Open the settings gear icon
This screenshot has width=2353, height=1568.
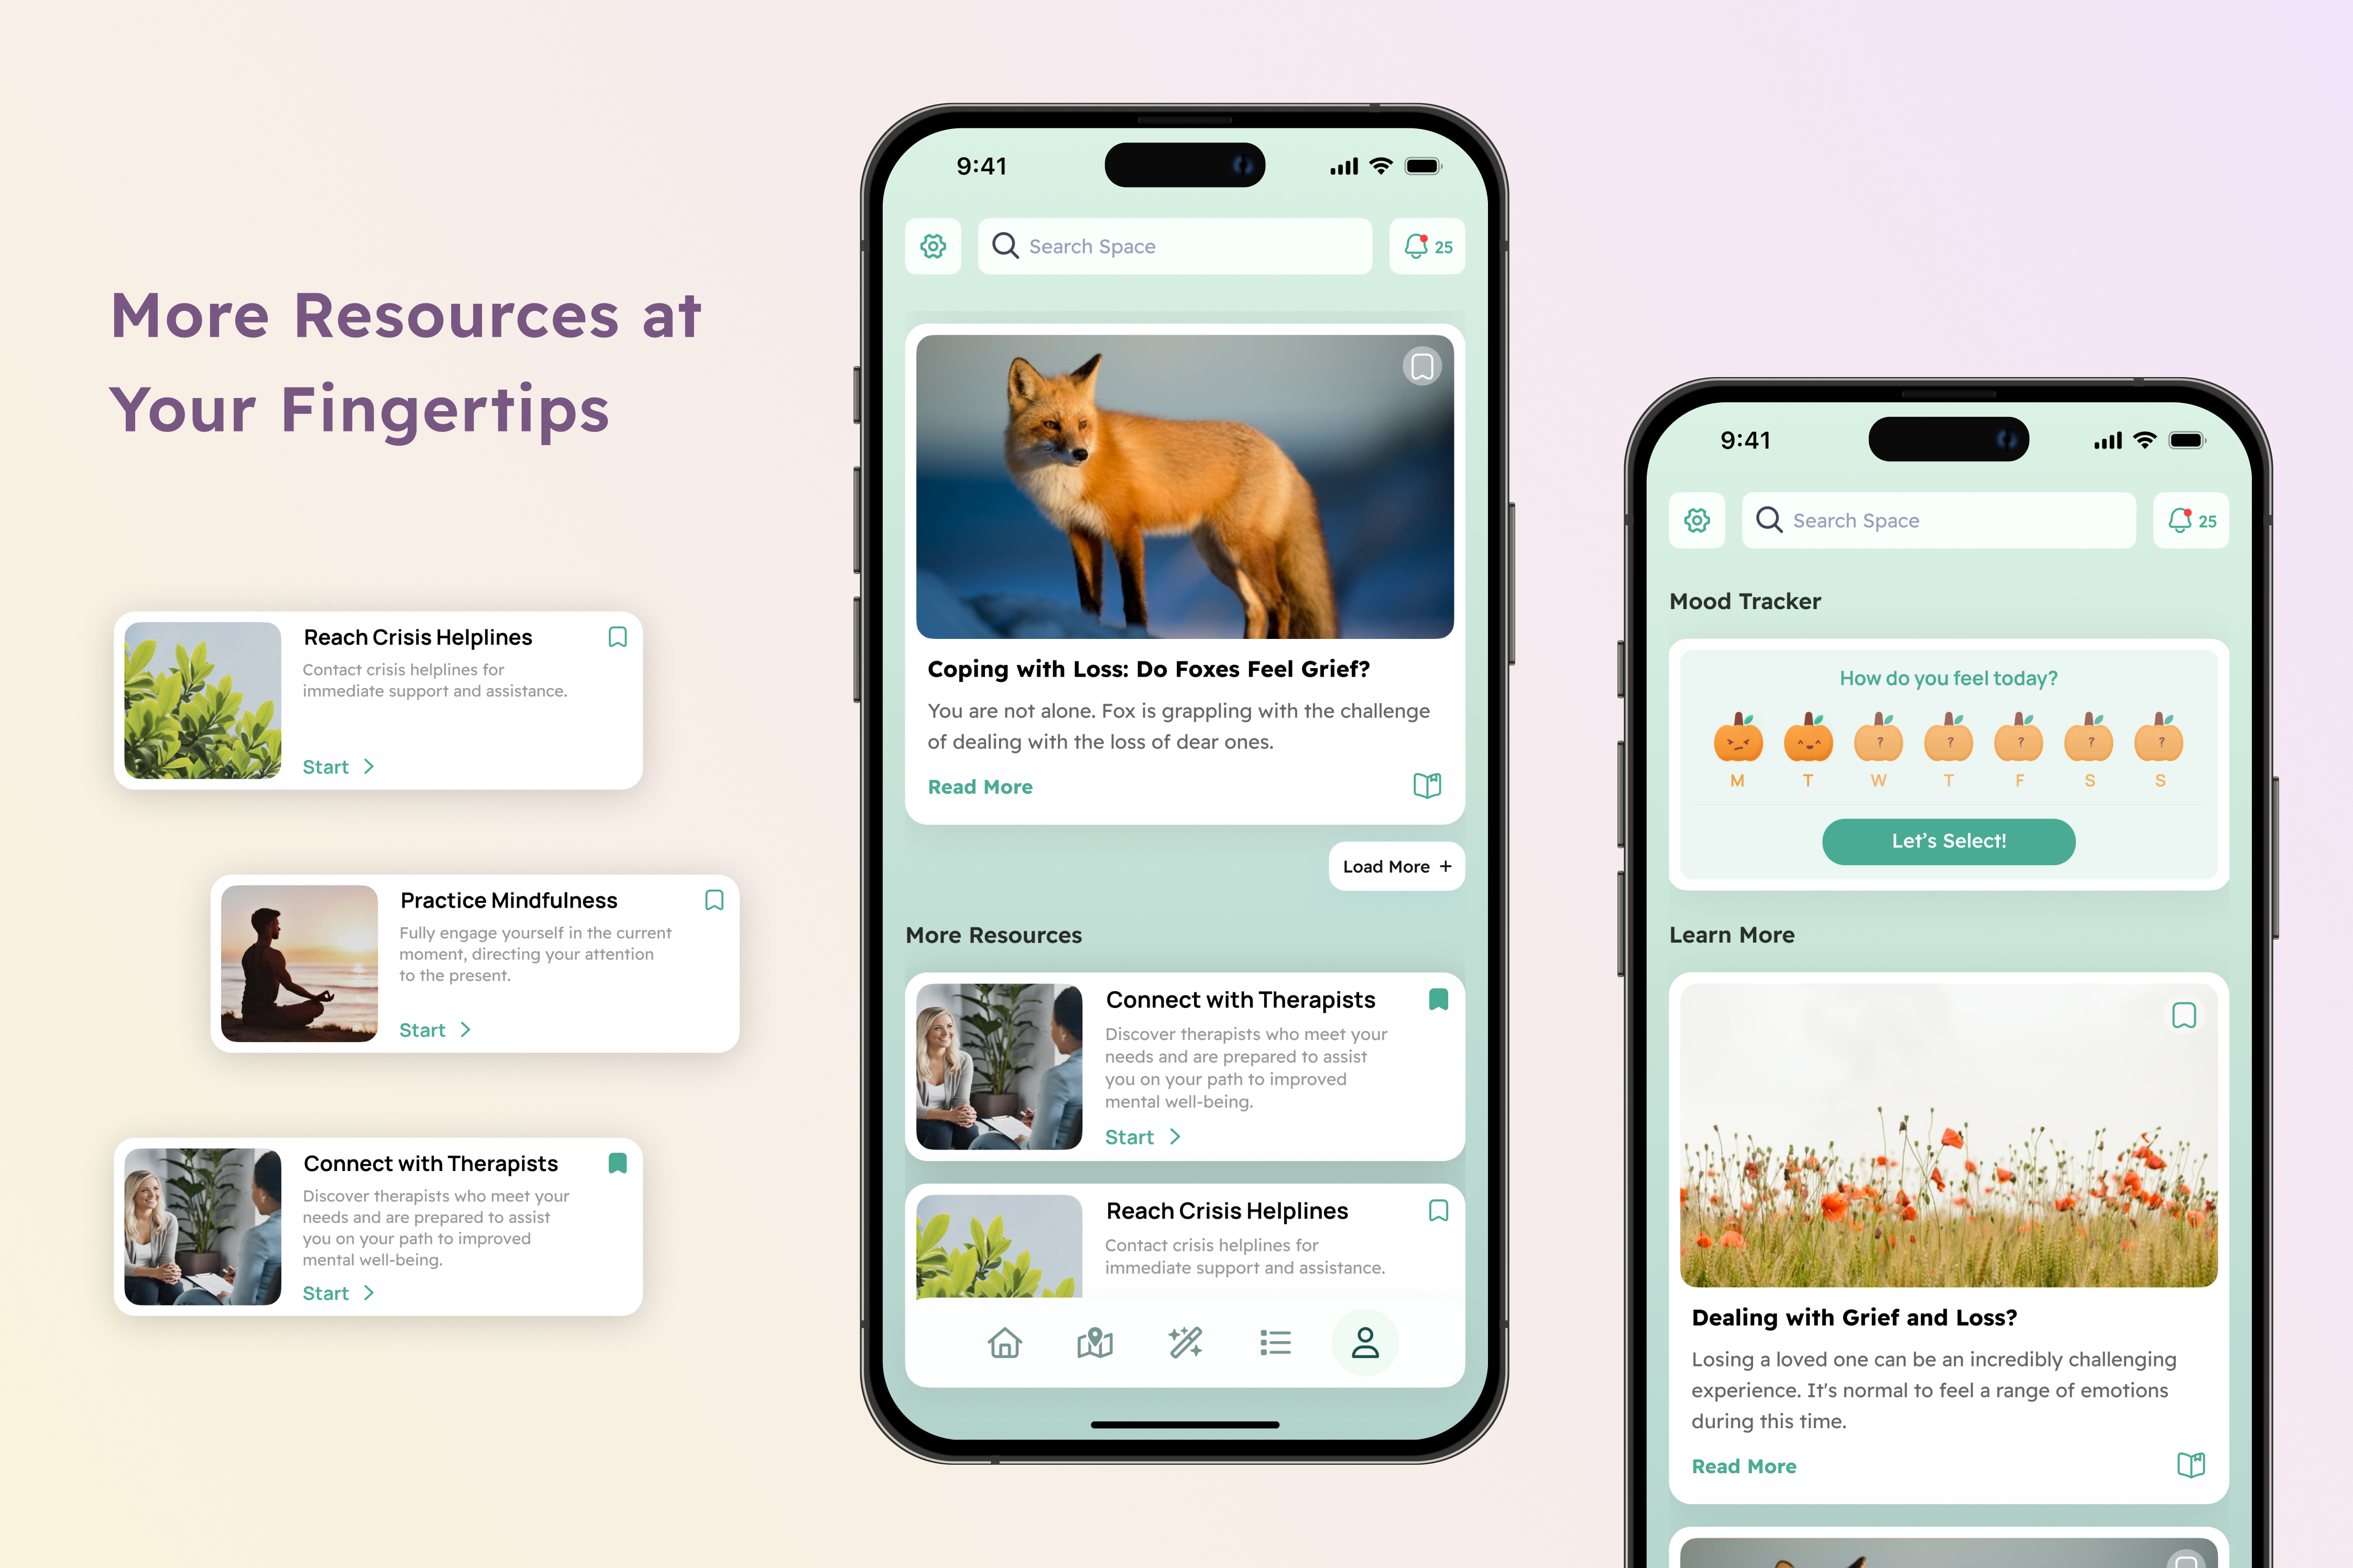pyautogui.click(x=933, y=245)
